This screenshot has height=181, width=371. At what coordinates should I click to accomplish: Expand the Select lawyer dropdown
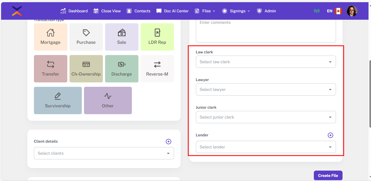(x=266, y=90)
